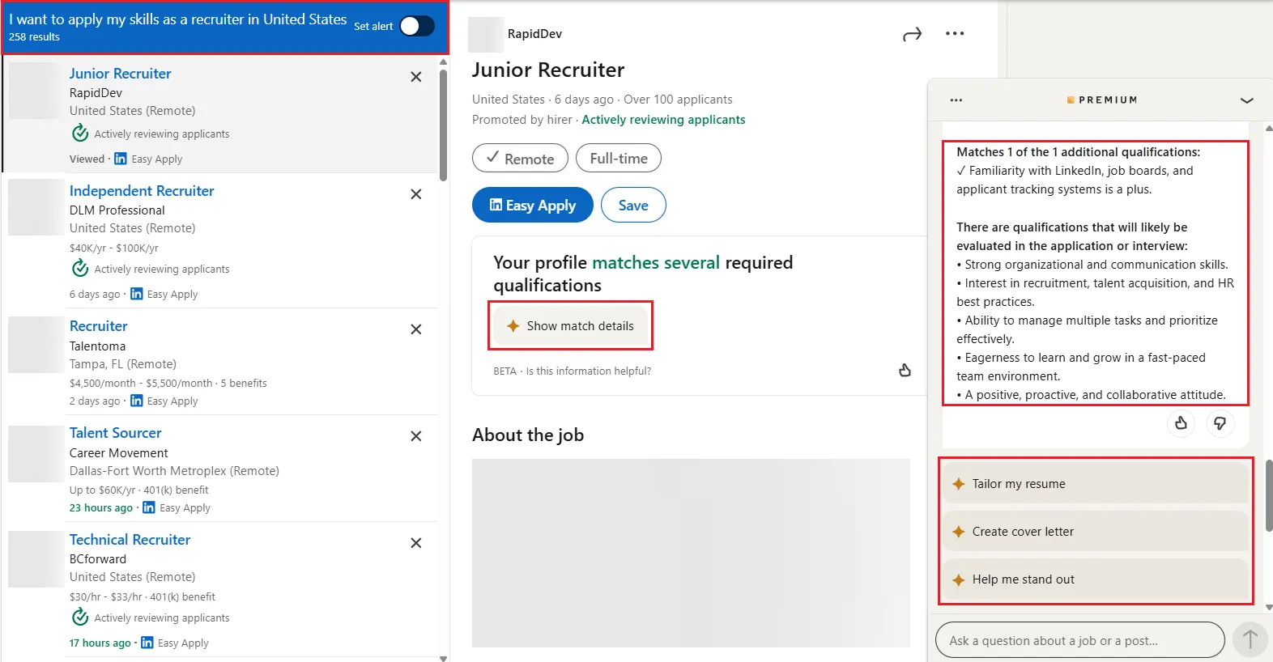The image size is (1273, 662).
Task: Click the send arrow button in chat
Action: [1250, 640]
